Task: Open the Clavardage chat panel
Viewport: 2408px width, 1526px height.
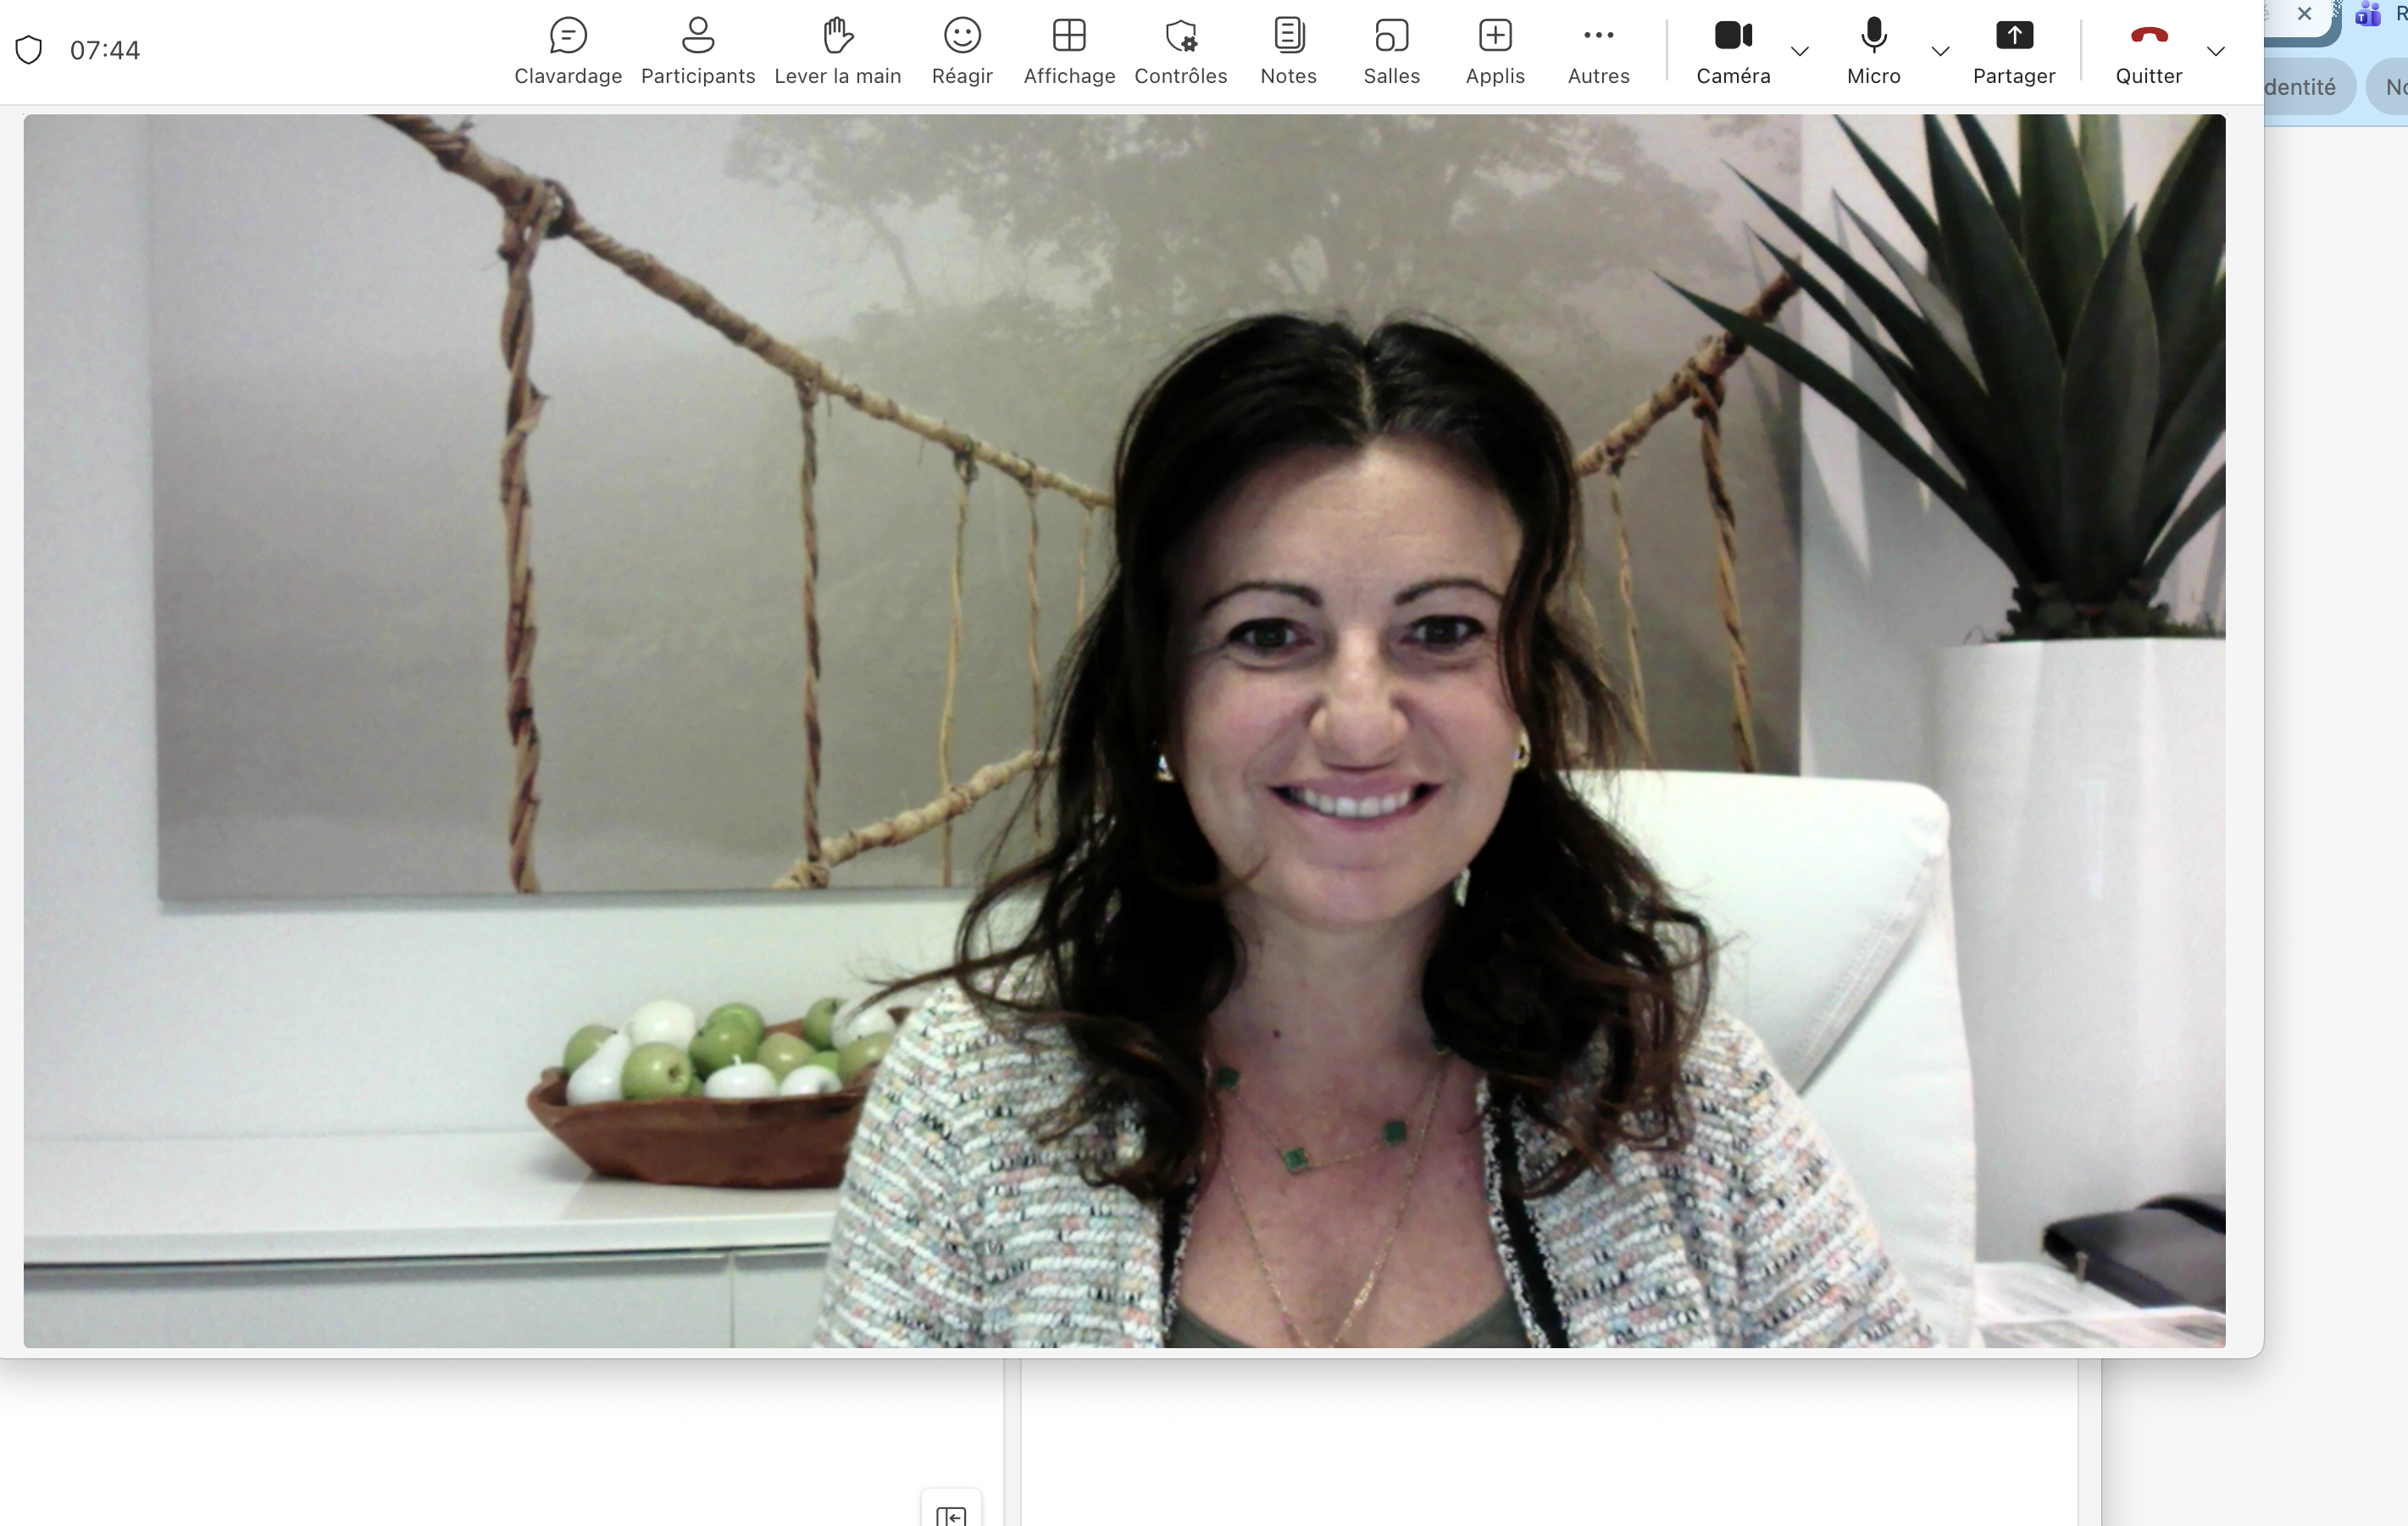Action: [568, 51]
